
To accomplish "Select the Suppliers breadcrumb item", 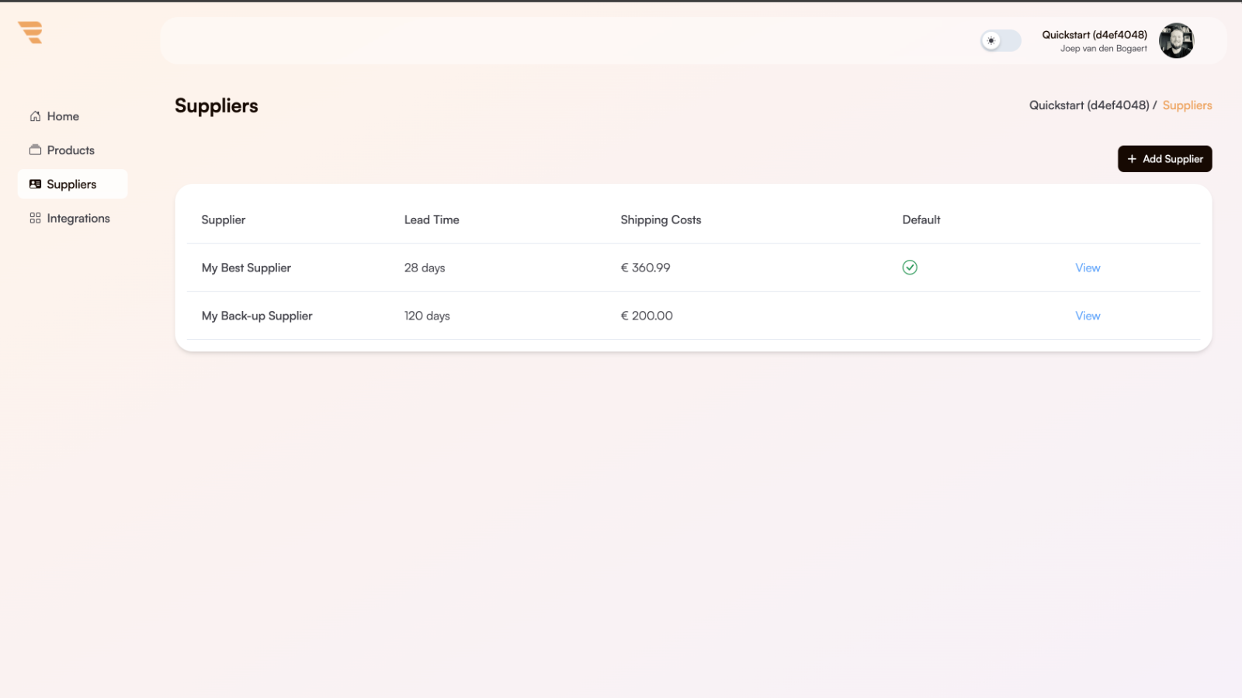I will click(1187, 105).
